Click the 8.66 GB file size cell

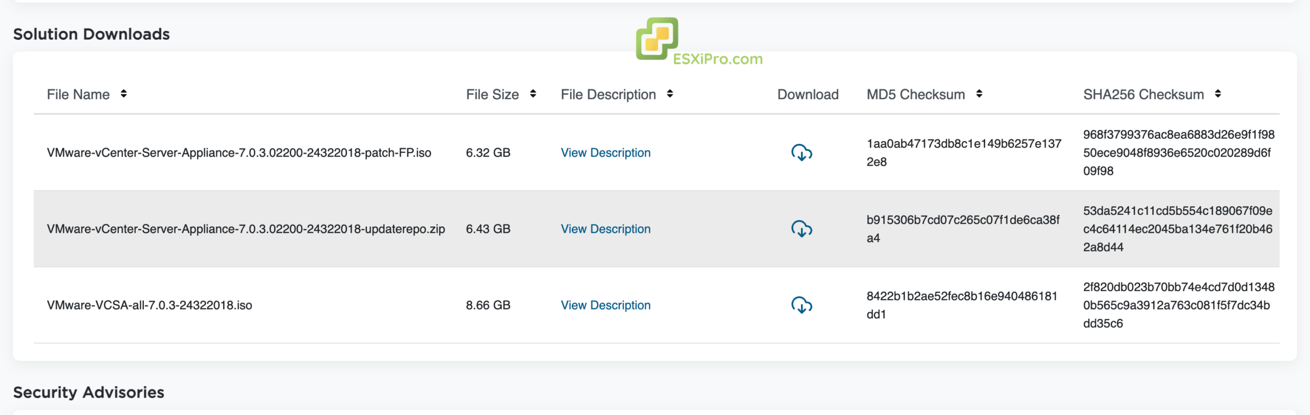[488, 305]
